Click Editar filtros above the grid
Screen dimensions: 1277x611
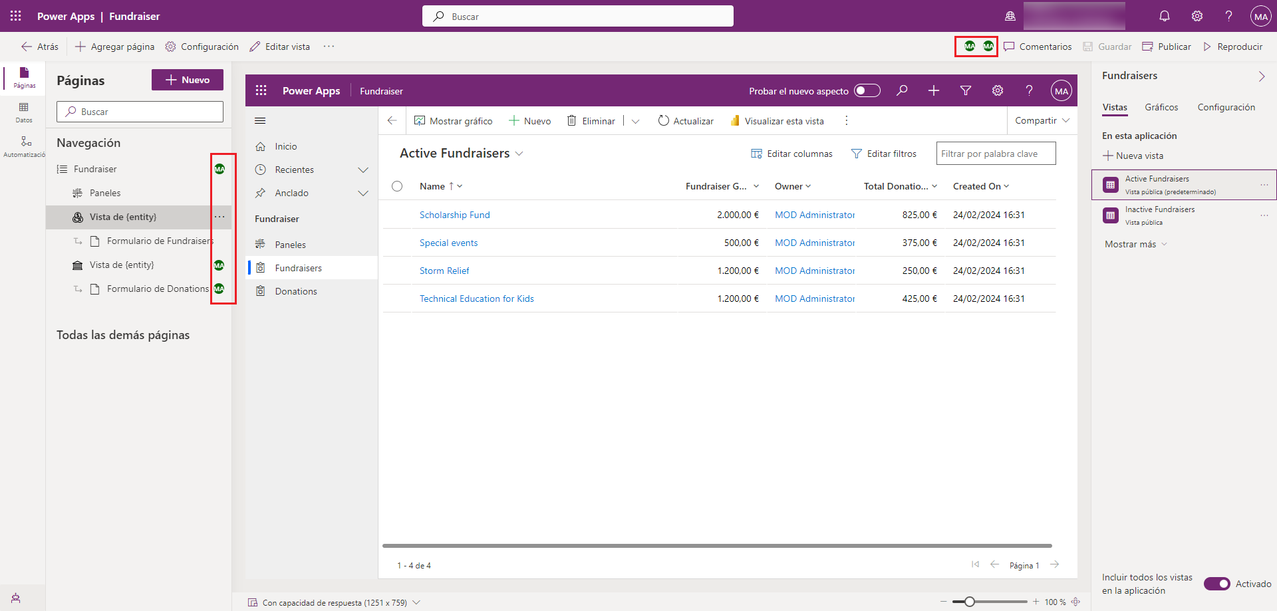pyautogui.click(x=883, y=154)
